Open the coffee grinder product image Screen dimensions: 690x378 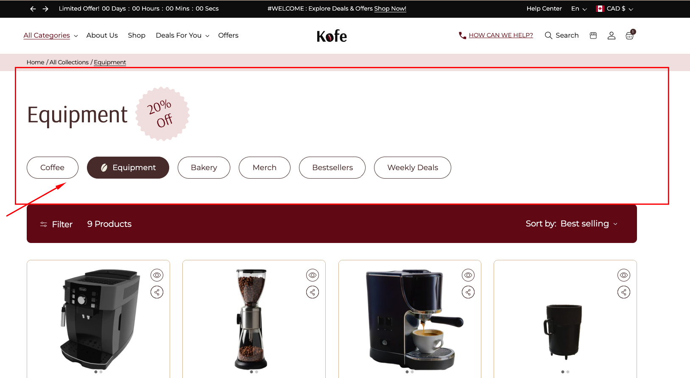click(251, 320)
